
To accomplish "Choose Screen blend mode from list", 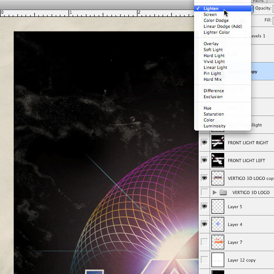I will pyautogui.click(x=210, y=15).
